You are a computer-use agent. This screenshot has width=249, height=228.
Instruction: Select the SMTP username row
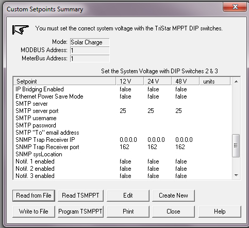[x=122, y=118]
